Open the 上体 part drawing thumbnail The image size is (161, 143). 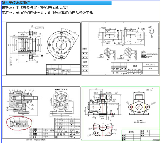[120, 114]
